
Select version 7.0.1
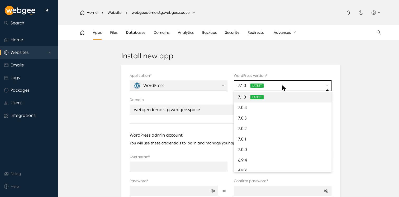[283, 139]
